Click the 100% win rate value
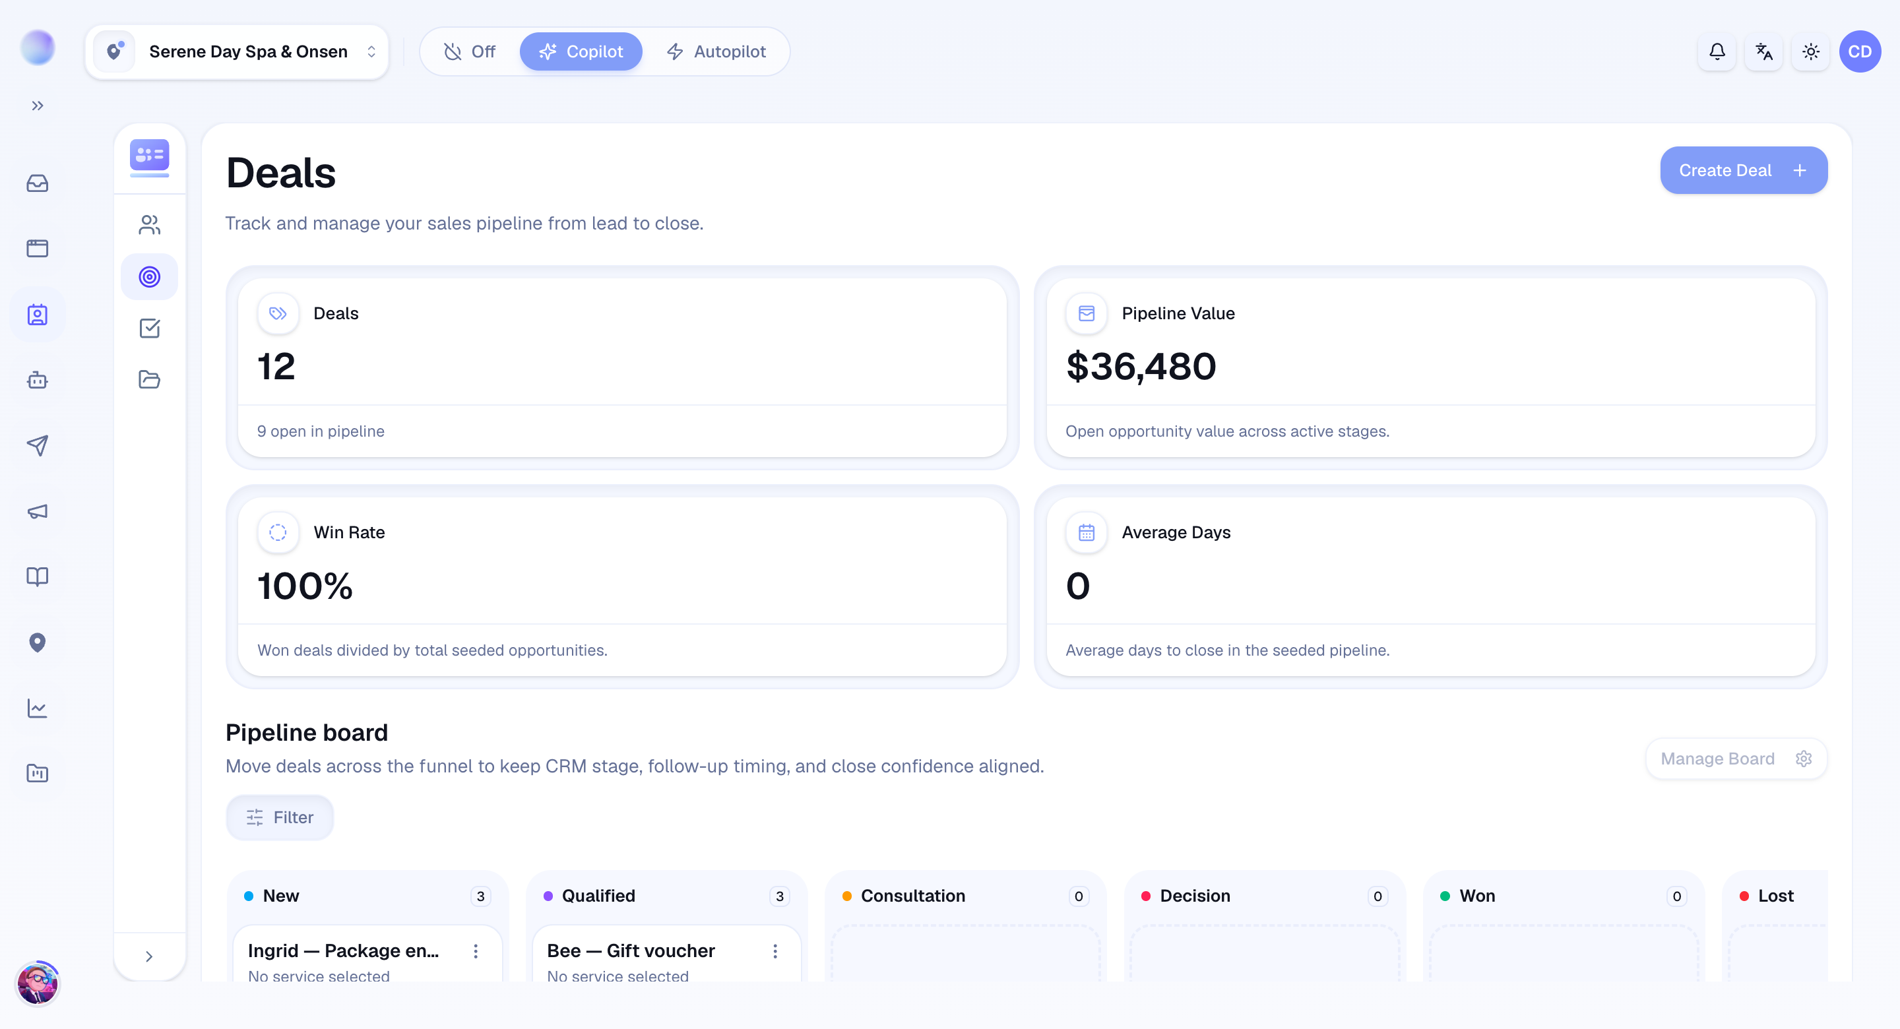 (x=305, y=586)
